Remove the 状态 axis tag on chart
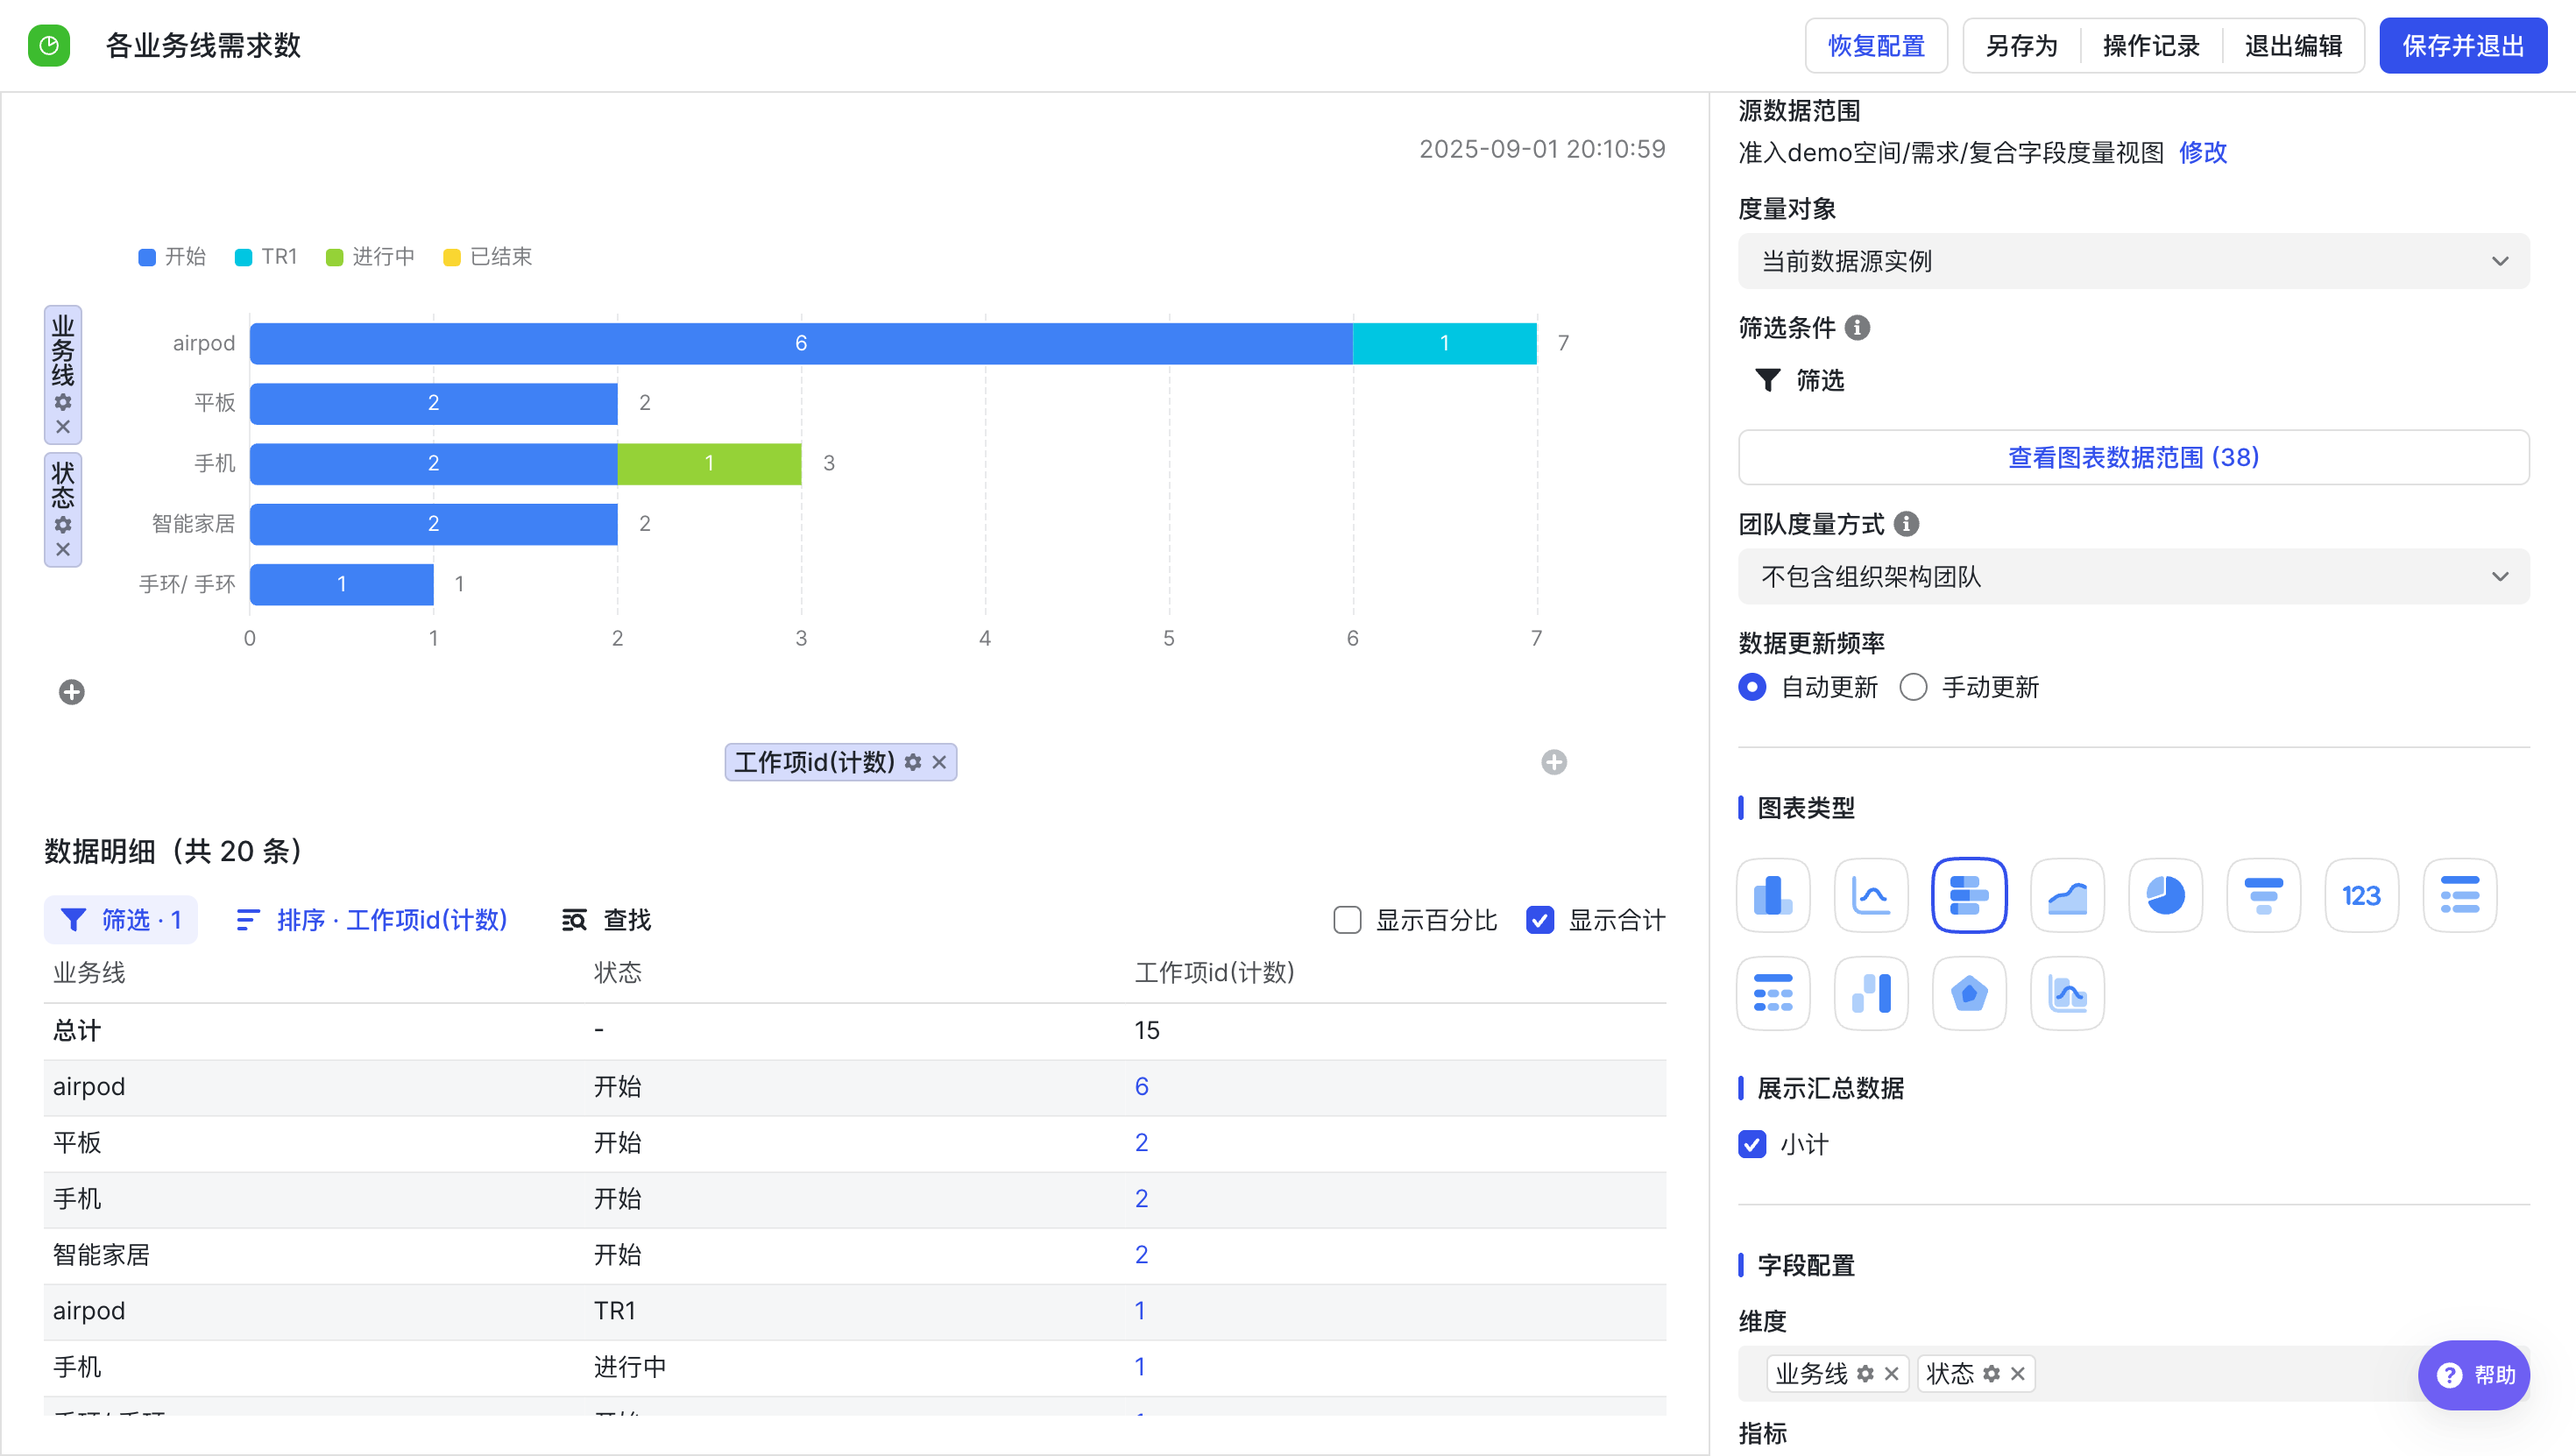This screenshot has height=1456, width=2576. point(63,549)
